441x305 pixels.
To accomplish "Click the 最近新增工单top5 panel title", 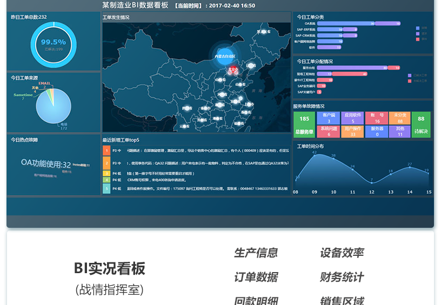I will (121, 140).
